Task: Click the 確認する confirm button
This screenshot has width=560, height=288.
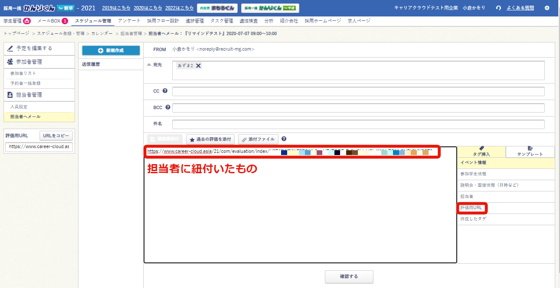Action: pos(349,277)
